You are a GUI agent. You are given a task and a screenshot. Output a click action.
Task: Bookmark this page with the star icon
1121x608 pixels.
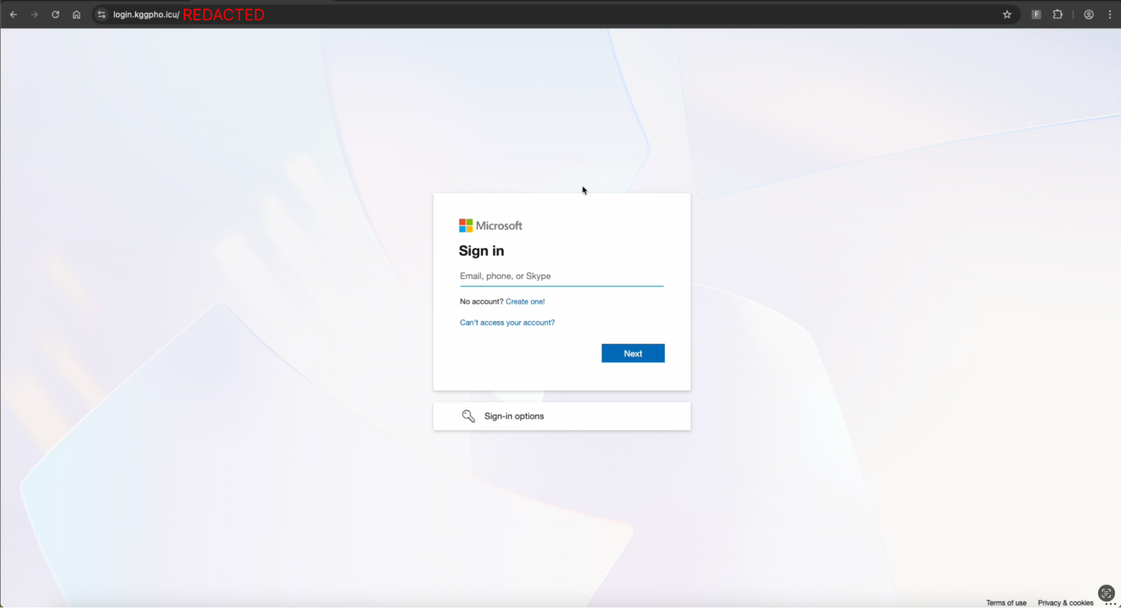1007,14
